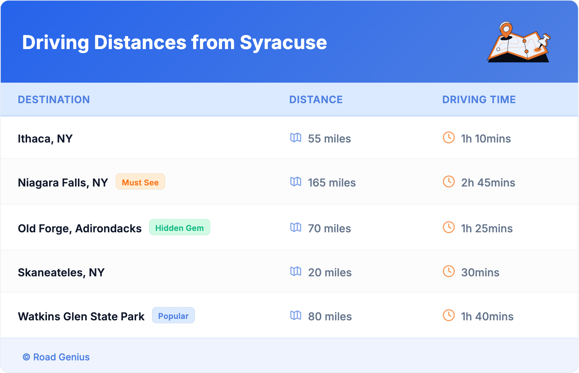Click the clock icon beside 30mins
This screenshot has width=579, height=373.
pyautogui.click(x=449, y=272)
